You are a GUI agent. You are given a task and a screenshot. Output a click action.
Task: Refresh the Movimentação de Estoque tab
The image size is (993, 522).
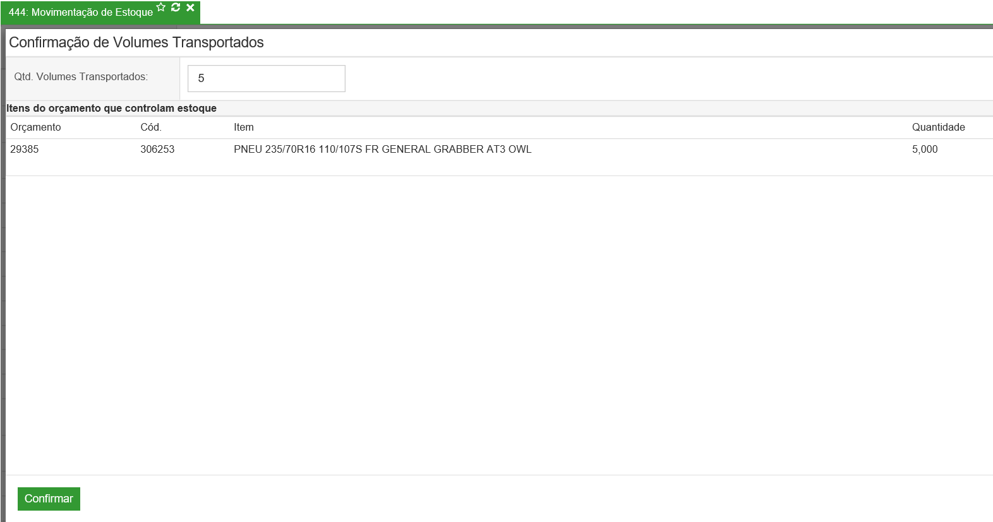click(176, 8)
